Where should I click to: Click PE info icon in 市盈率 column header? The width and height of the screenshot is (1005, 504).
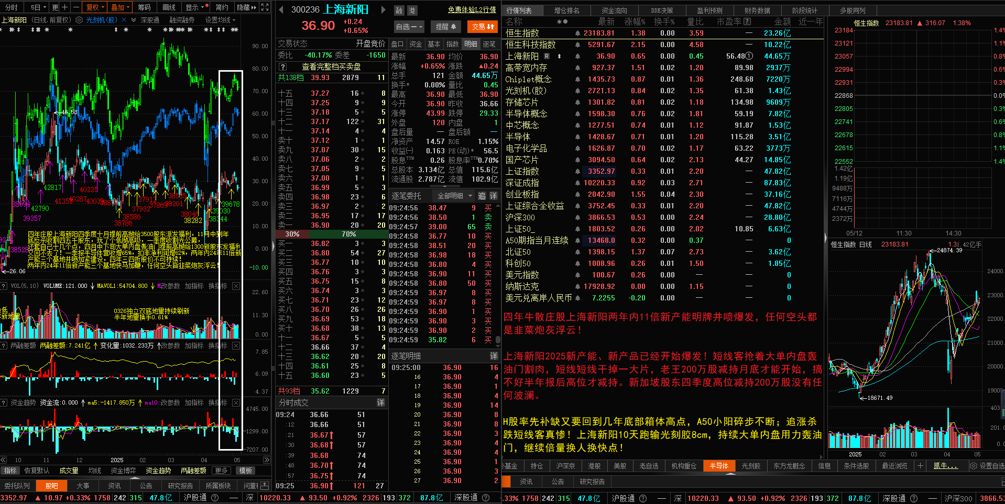pyautogui.click(x=747, y=21)
